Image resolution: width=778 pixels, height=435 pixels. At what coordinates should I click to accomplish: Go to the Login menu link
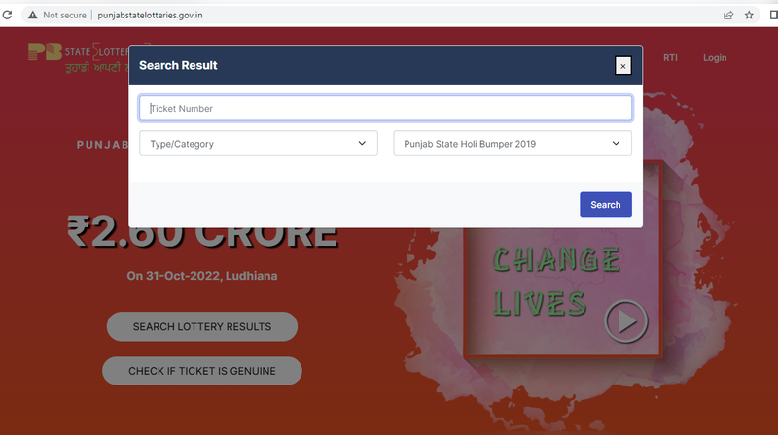[715, 58]
